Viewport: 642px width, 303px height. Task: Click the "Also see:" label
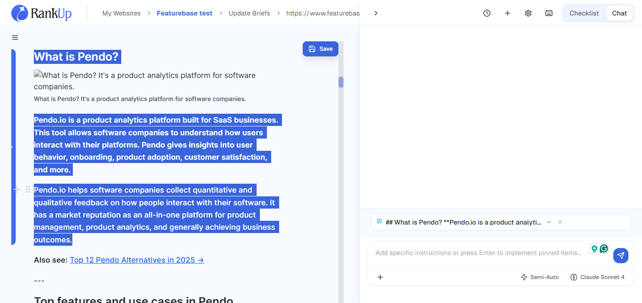51,260
